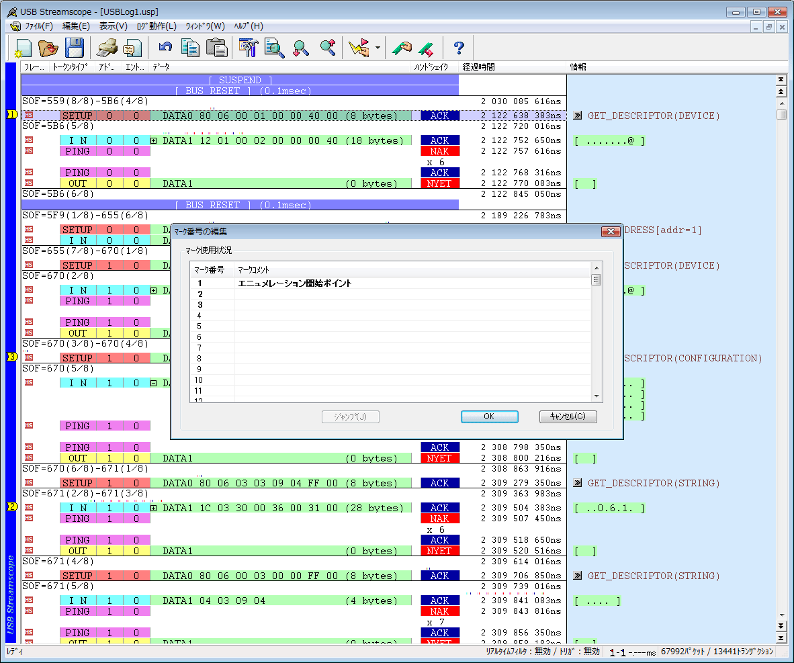Page the log down with the double-arrow button
The width and height of the screenshot is (794, 663).
781,627
